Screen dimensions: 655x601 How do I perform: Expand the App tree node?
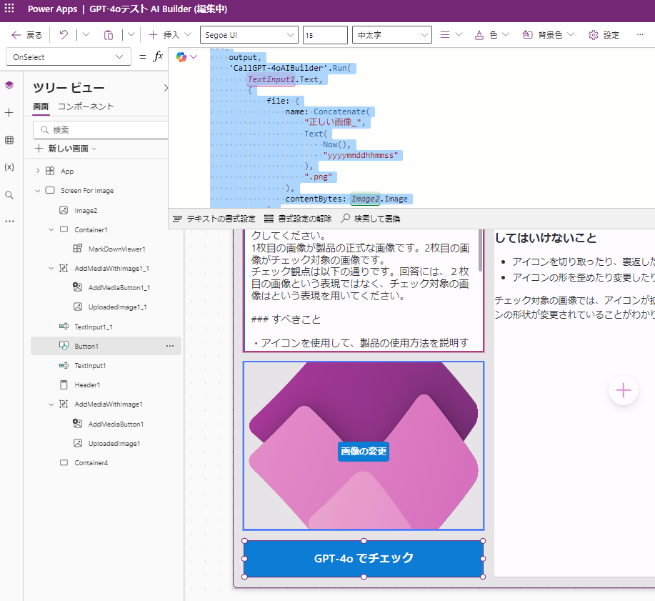point(38,171)
